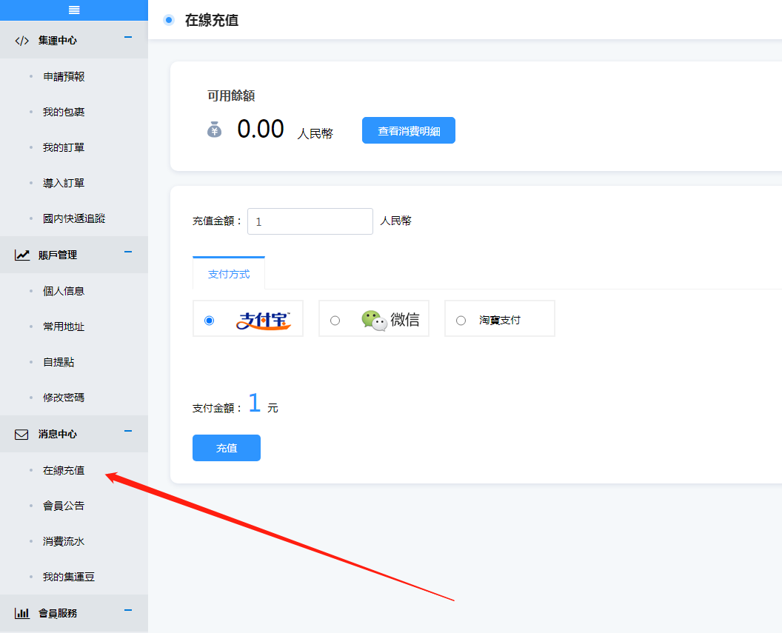Select the 淘寶支付 radio button
Viewport: 782px width, 633px height.
(461, 321)
